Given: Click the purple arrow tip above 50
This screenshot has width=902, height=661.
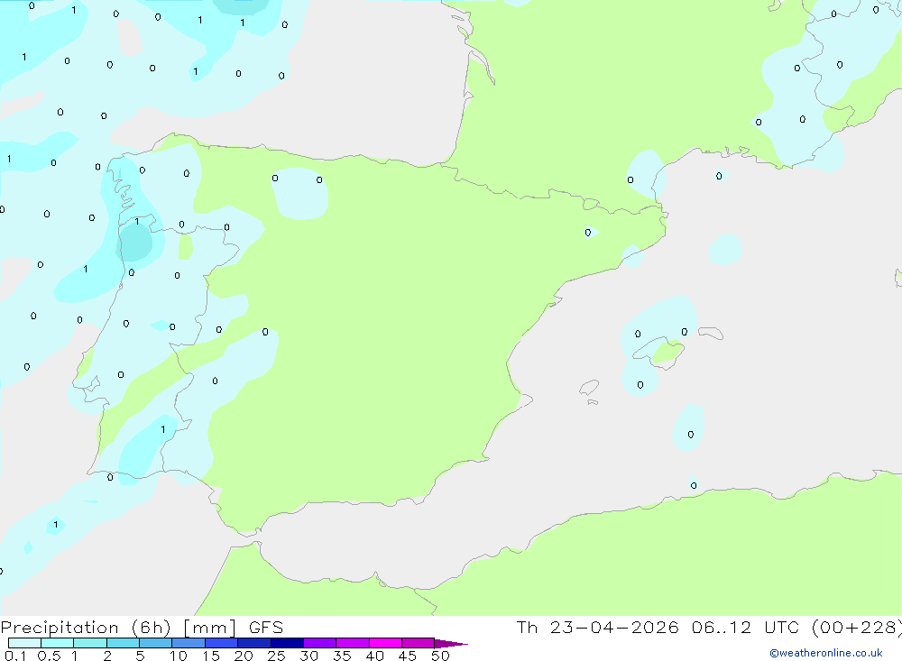Looking at the screenshot, I should 450,644.
